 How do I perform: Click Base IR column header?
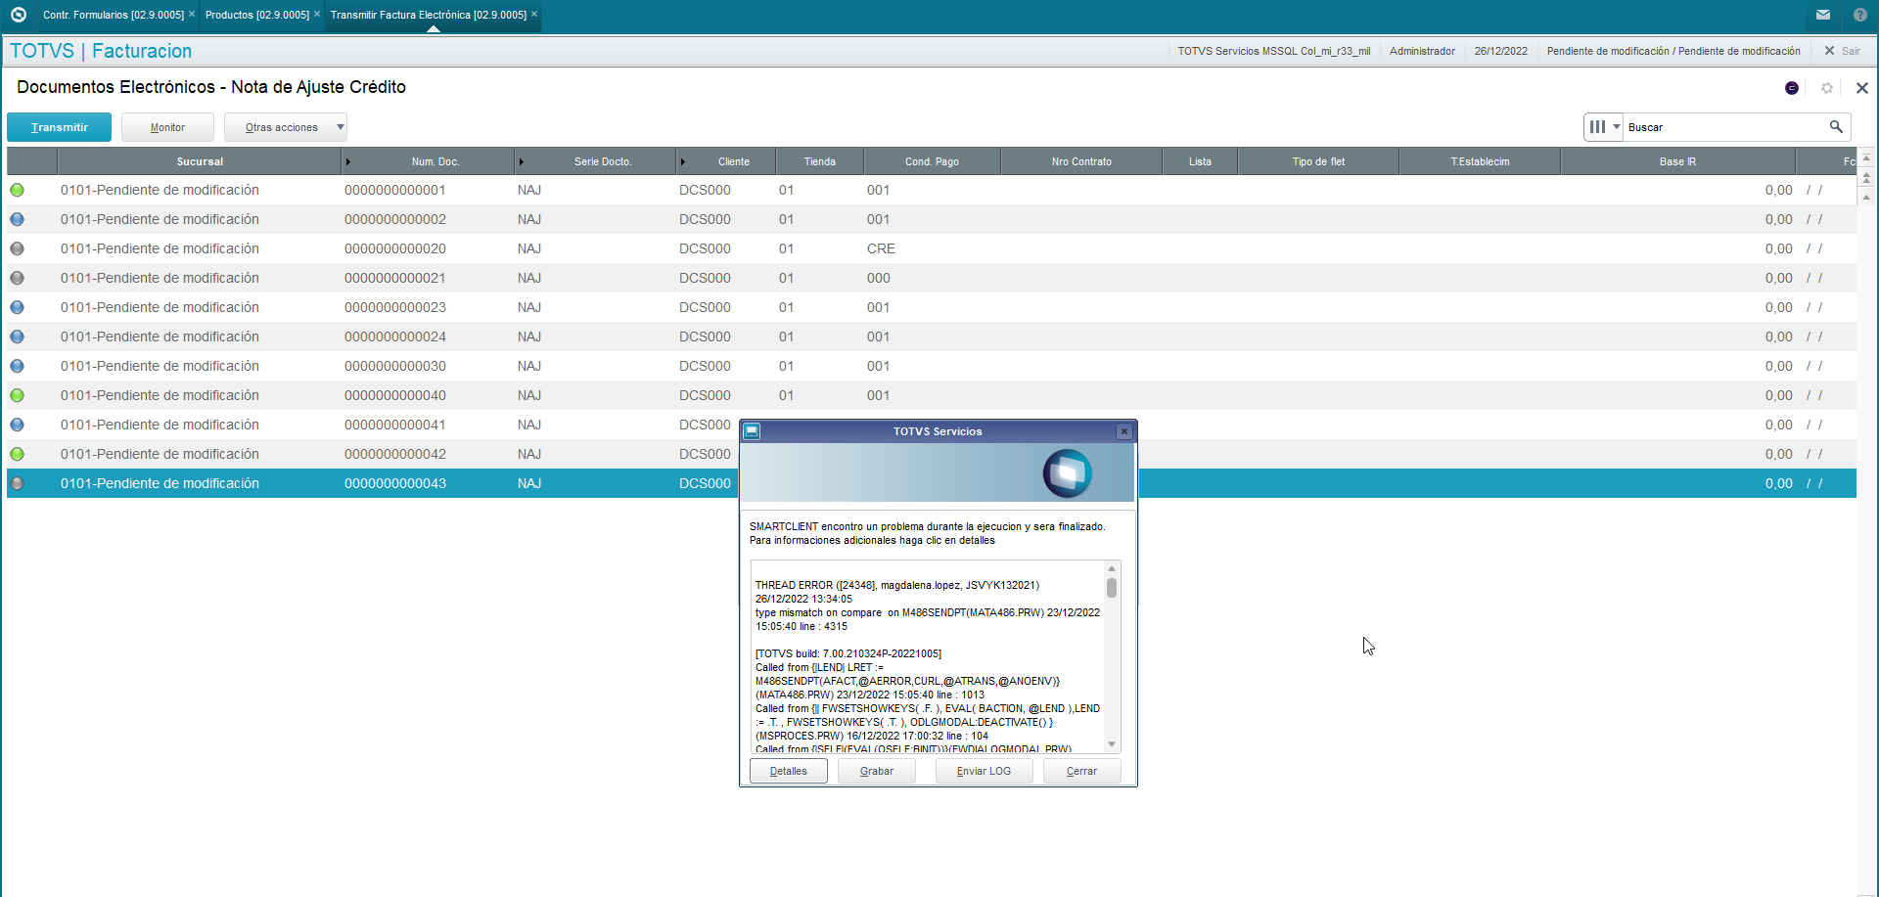1677,161
